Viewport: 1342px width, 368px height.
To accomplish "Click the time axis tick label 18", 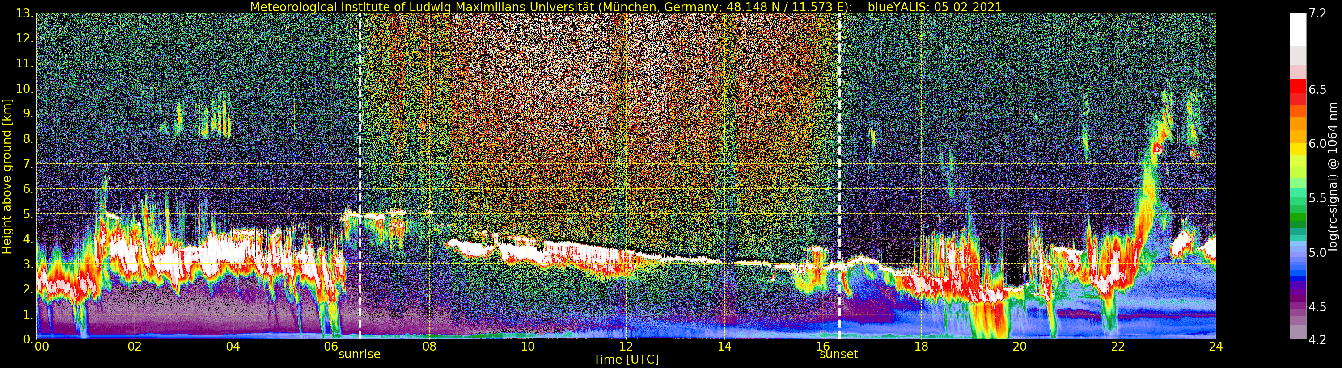I will pyautogui.click(x=921, y=347).
